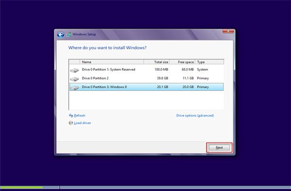The width and height of the screenshot is (291, 191).
Task: Click the 20.1 GB total size cell
Action: click(162, 87)
